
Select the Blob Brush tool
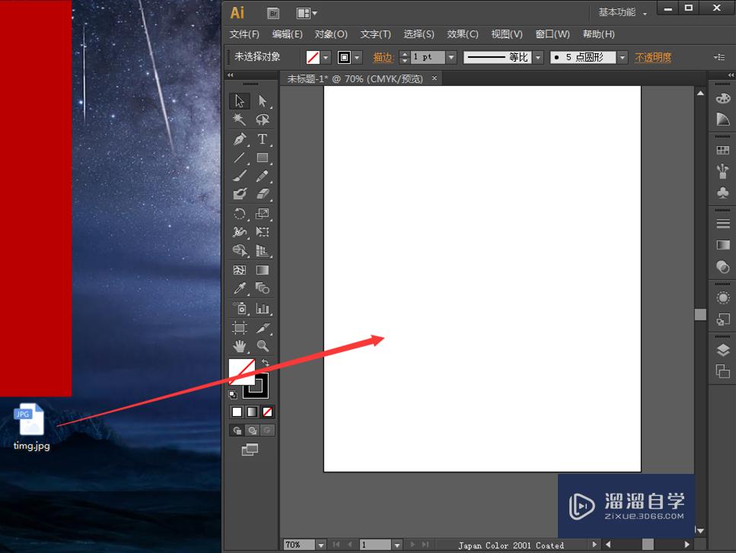(240, 194)
